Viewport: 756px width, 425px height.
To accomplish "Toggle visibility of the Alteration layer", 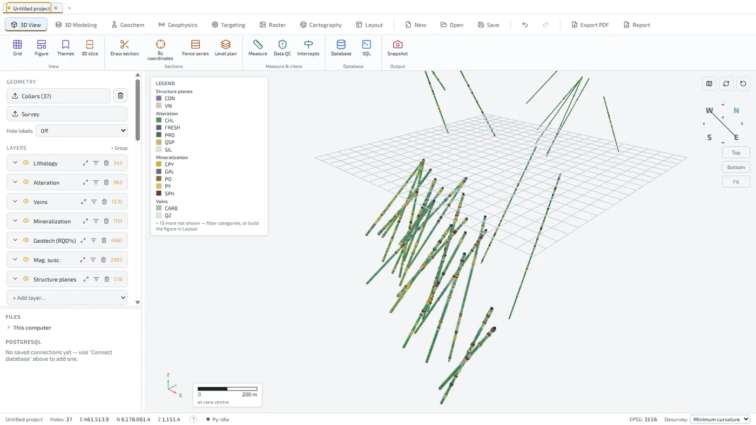I will 26,182.
